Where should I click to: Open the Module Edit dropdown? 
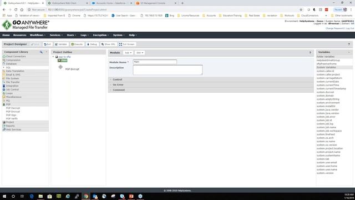(x=140, y=53)
